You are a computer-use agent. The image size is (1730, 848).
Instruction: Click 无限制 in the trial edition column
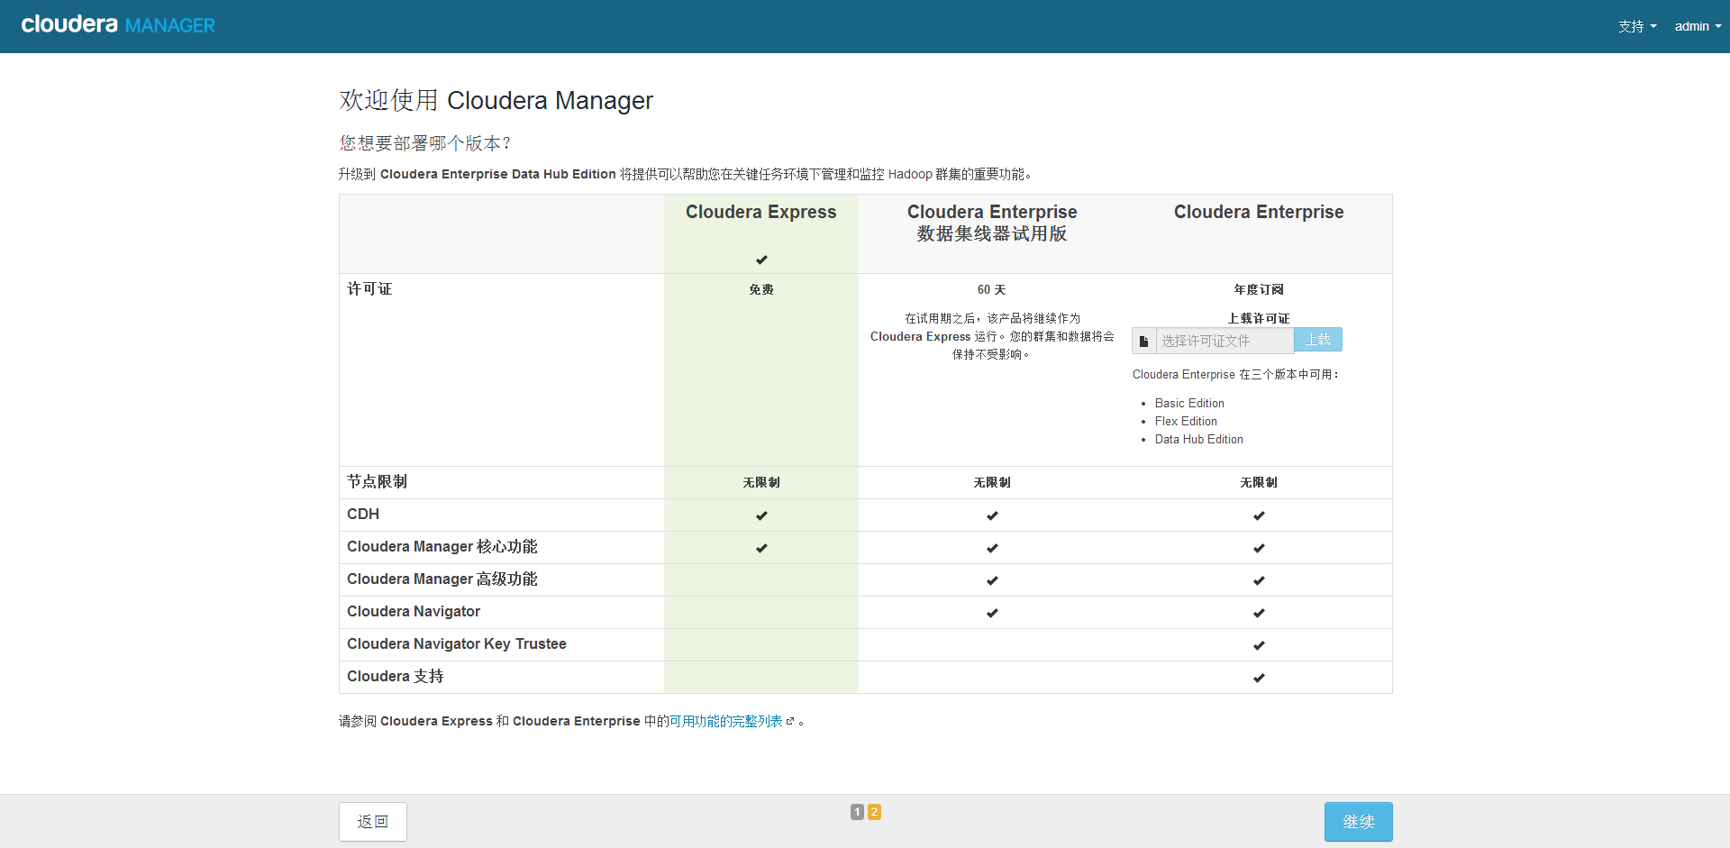coord(992,482)
